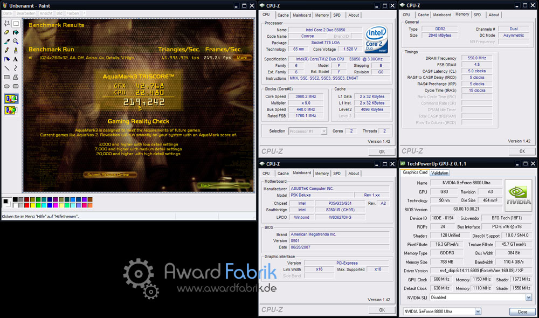Viewport: 539px width, 318px height.
Task: Click the Core Speed 3960.2 MHz value
Action: [306, 96]
